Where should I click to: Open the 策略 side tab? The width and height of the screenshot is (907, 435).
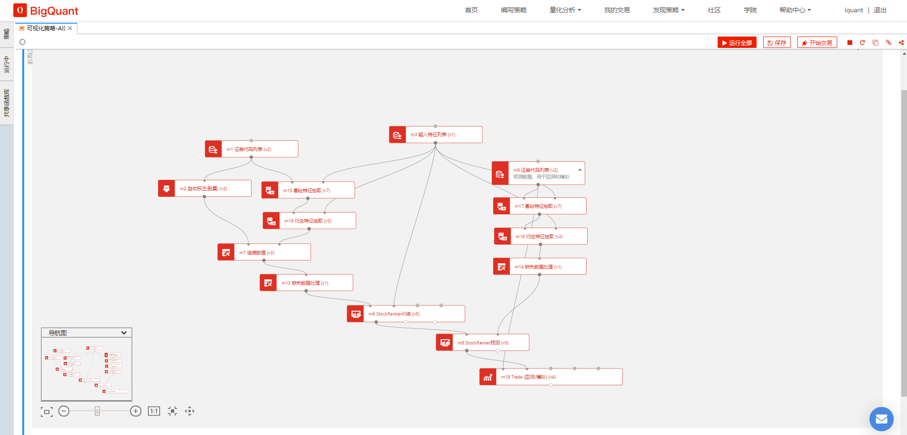(7, 34)
